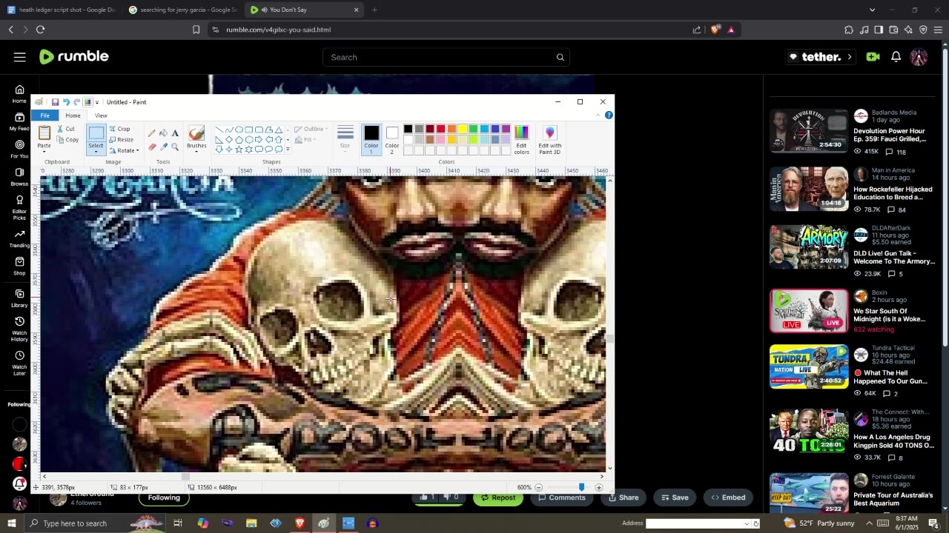Click the Paste clipboard icon
Viewport: 949px width, 533px height.
(x=44, y=133)
